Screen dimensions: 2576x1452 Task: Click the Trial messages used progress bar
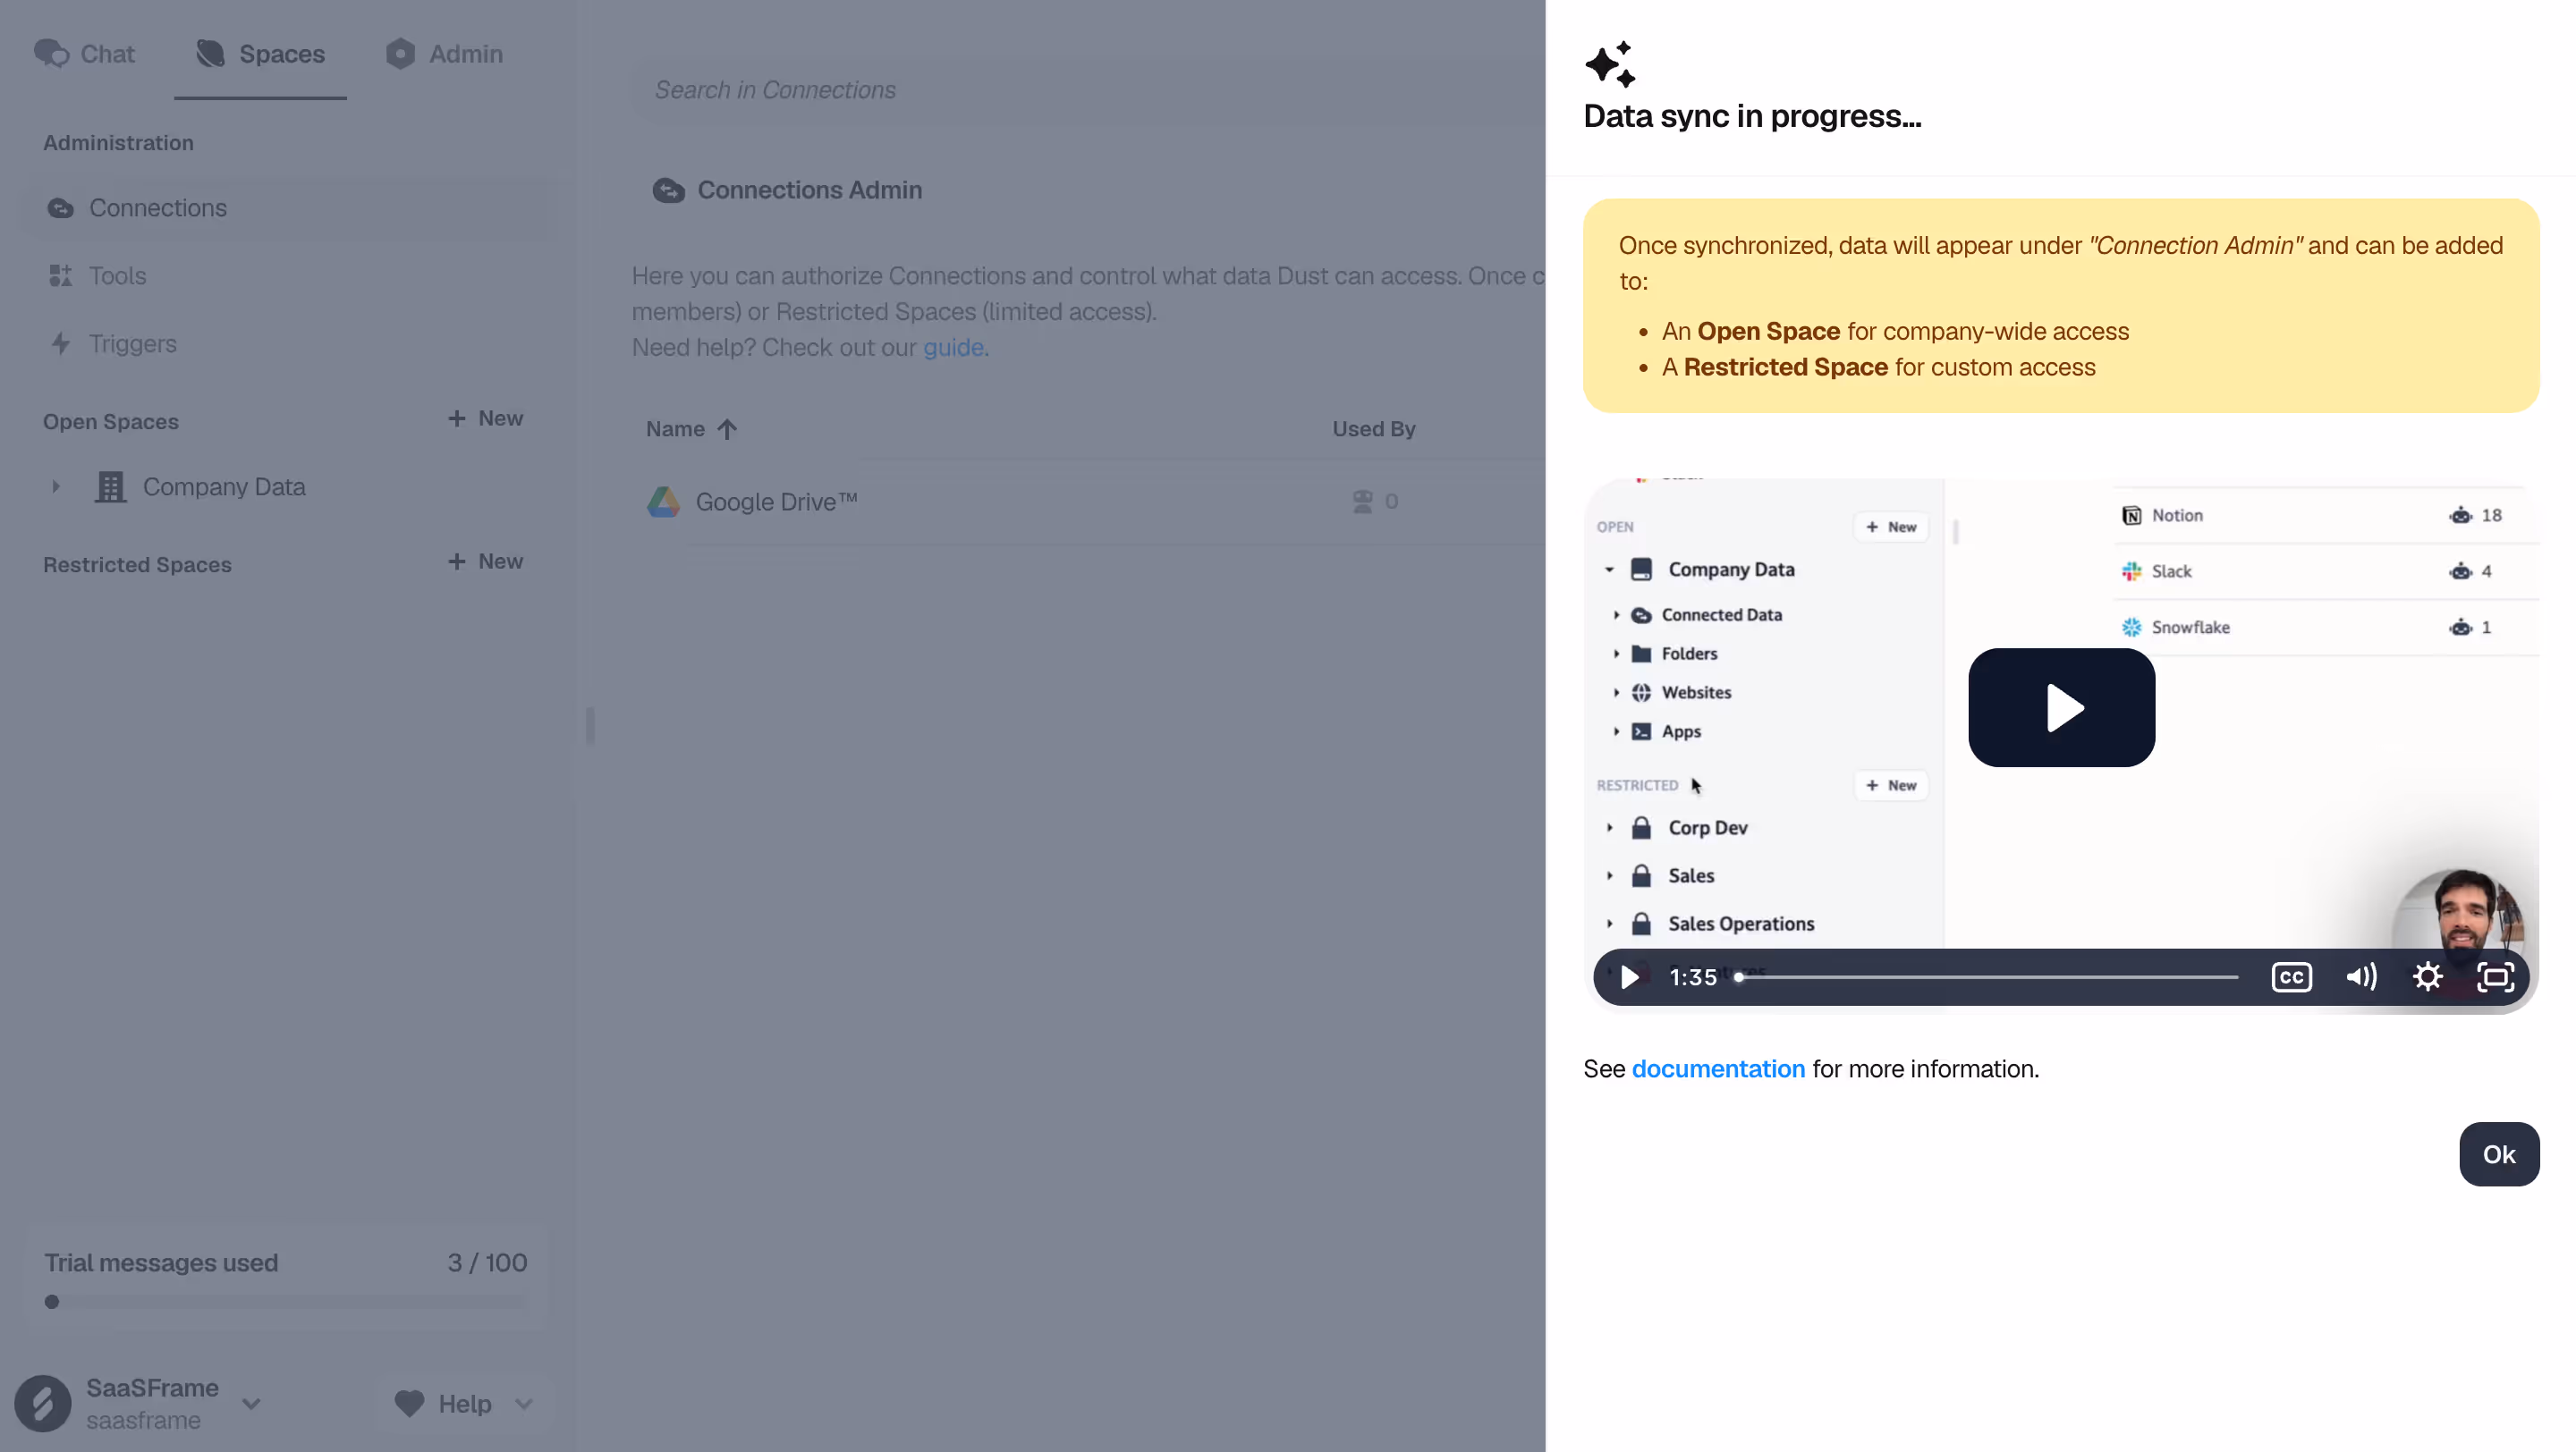(285, 1301)
